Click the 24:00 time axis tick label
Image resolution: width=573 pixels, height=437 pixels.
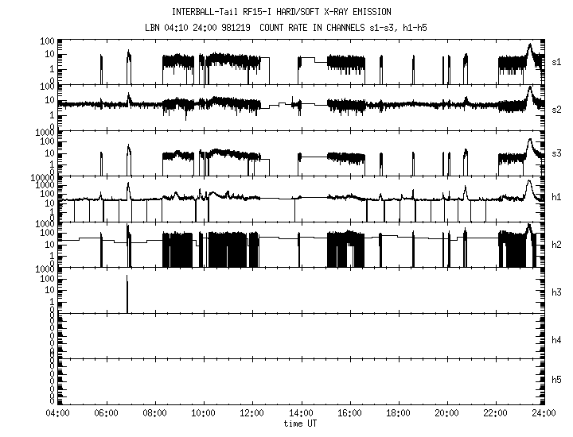coord(544,414)
